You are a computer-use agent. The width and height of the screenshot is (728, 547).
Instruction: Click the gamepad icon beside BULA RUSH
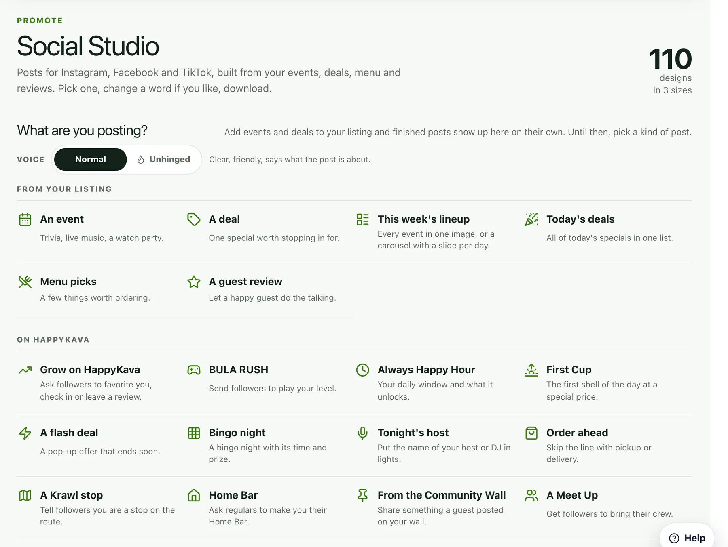194,370
